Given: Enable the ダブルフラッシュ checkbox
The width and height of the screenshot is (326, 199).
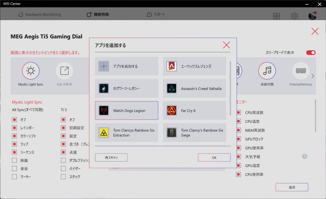Looking at the screenshot, I should (63, 161).
